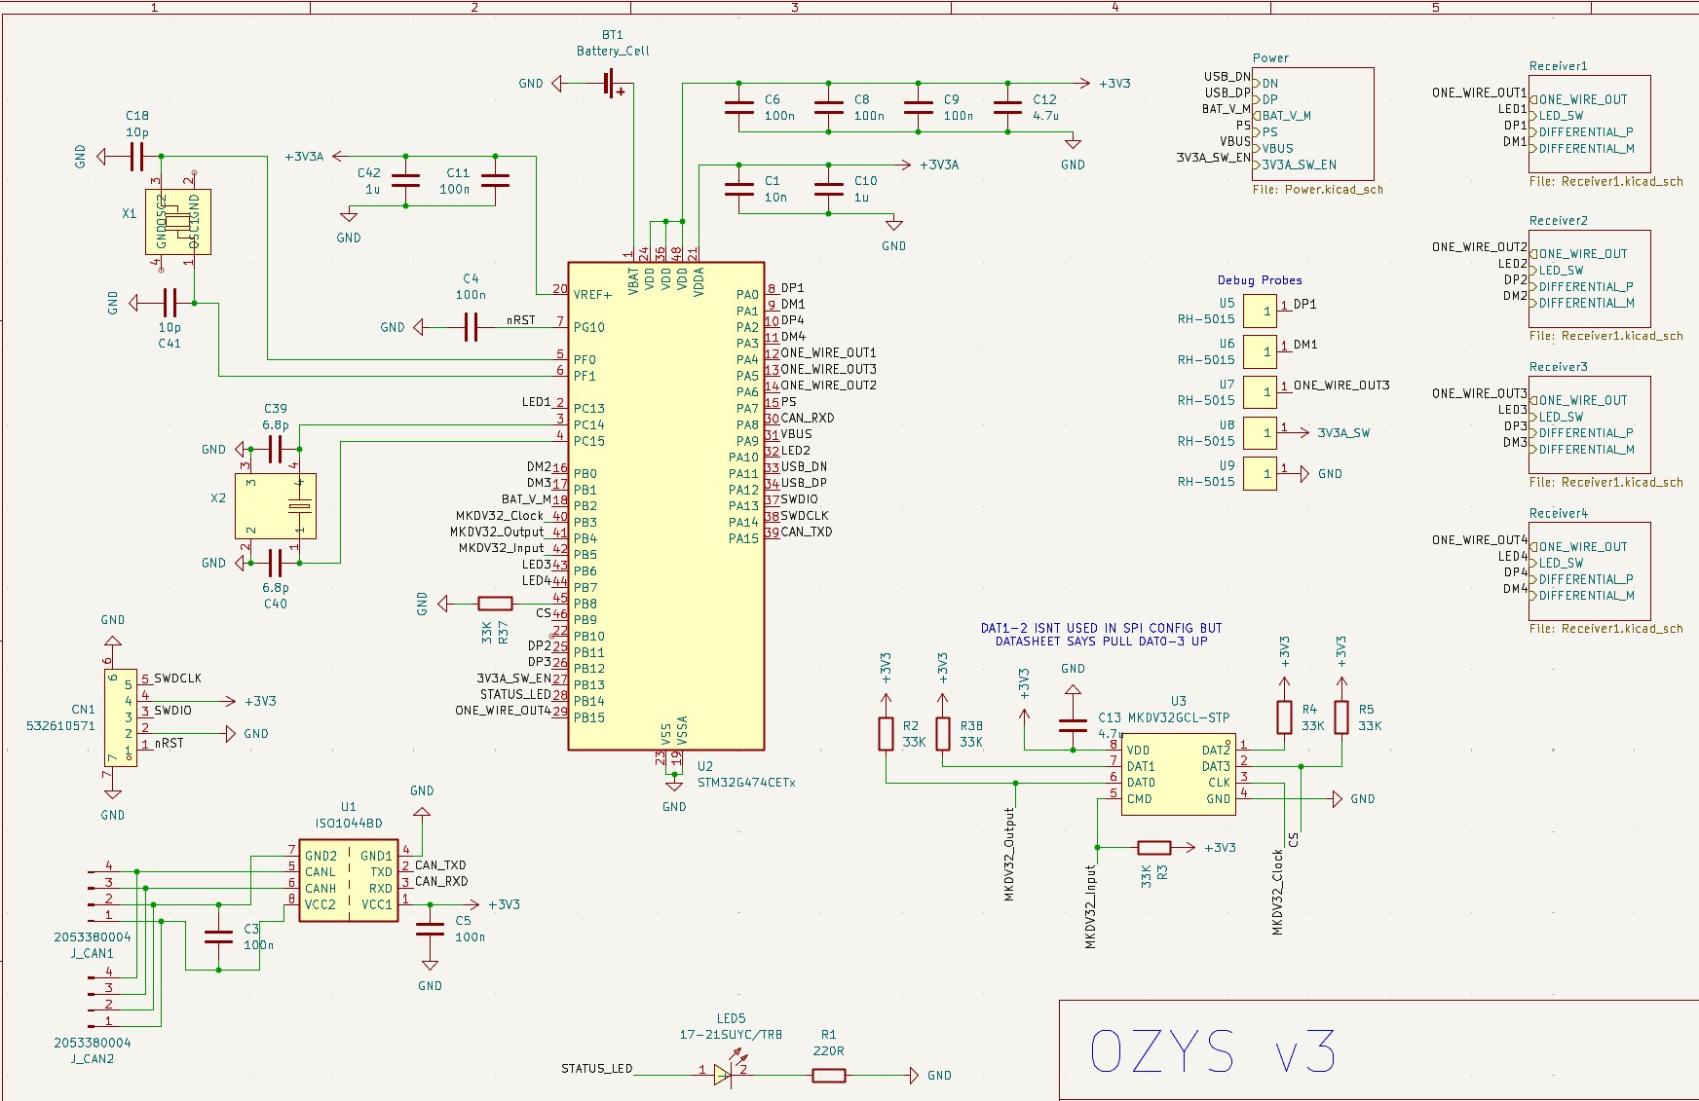The image size is (1699, 1101).
Task: Click the R37 33K resistor symbol
Action: tap(495, 604)
